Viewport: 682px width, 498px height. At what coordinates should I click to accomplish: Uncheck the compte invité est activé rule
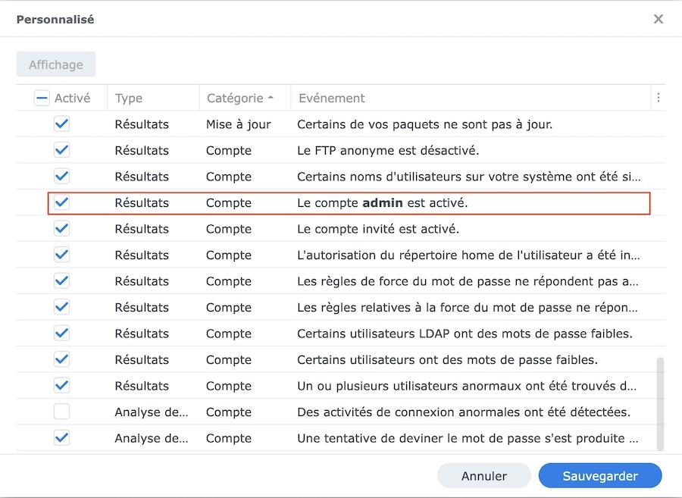point(61,228)
